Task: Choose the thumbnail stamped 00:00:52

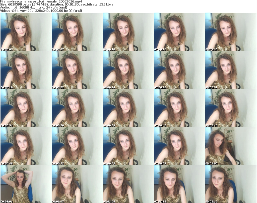Action: [x=77, y=146]
